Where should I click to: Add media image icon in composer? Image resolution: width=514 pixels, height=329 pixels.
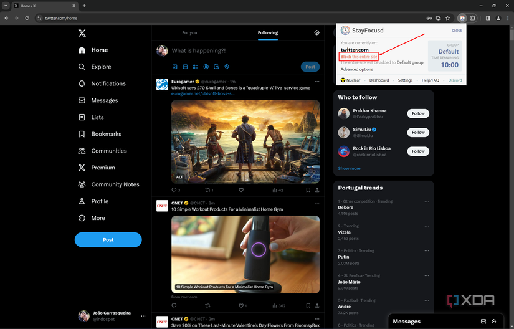point(175,67)
